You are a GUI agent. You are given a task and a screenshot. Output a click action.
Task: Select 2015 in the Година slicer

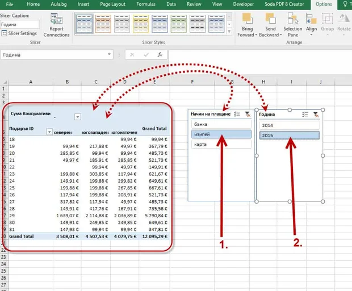(x=290, y=136)
